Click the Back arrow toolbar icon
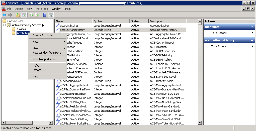This screenshot has width=256, height=131. 4,15
